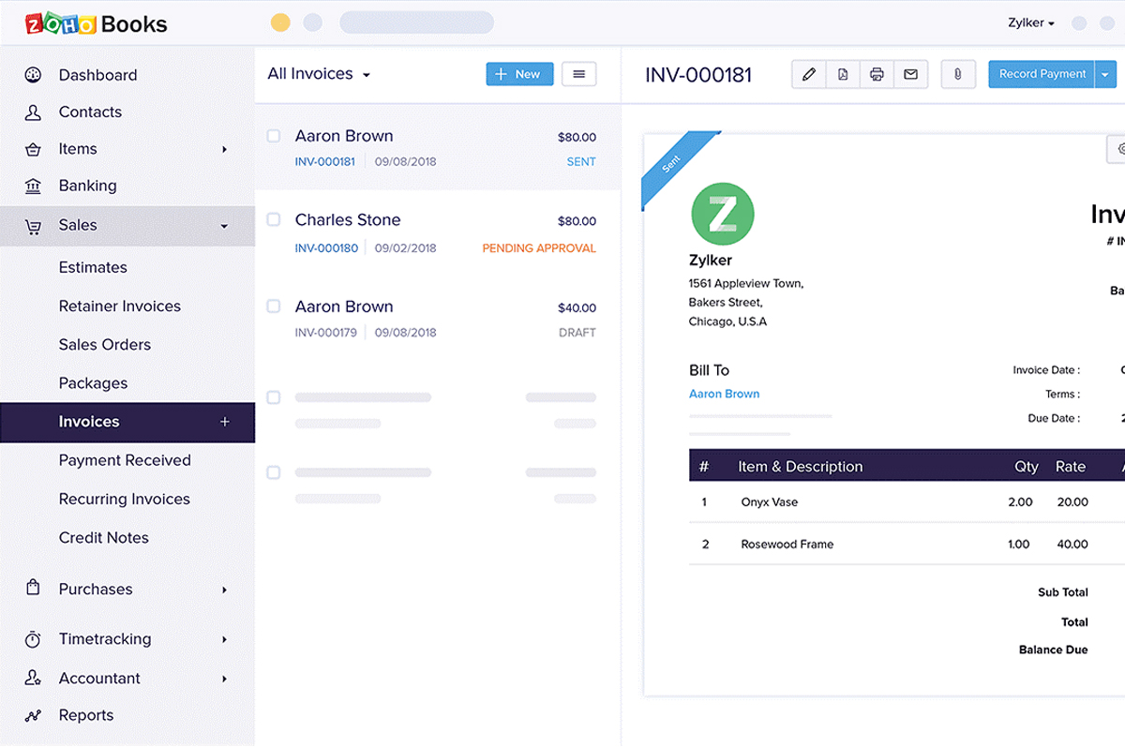Tick checkbox for Aaron Brown INV-000179
Viewport: 1125px width, 747px height.
[274, 306]
